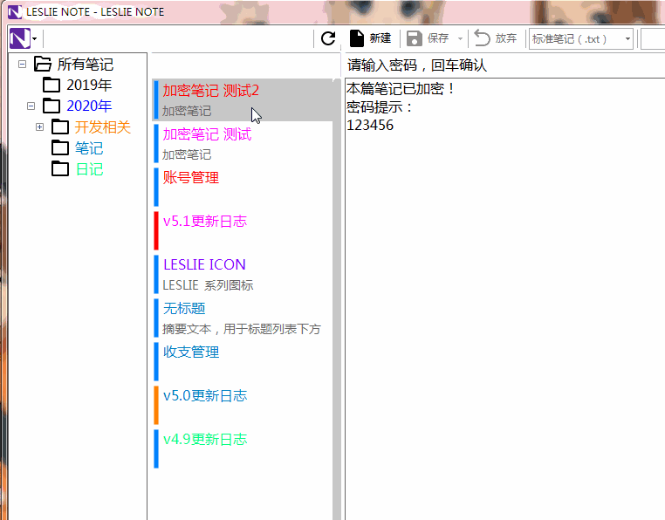Screen dimensions: 665x520
Task: Click the blue color bar beside 账号管理
Action: pos(156,187)
